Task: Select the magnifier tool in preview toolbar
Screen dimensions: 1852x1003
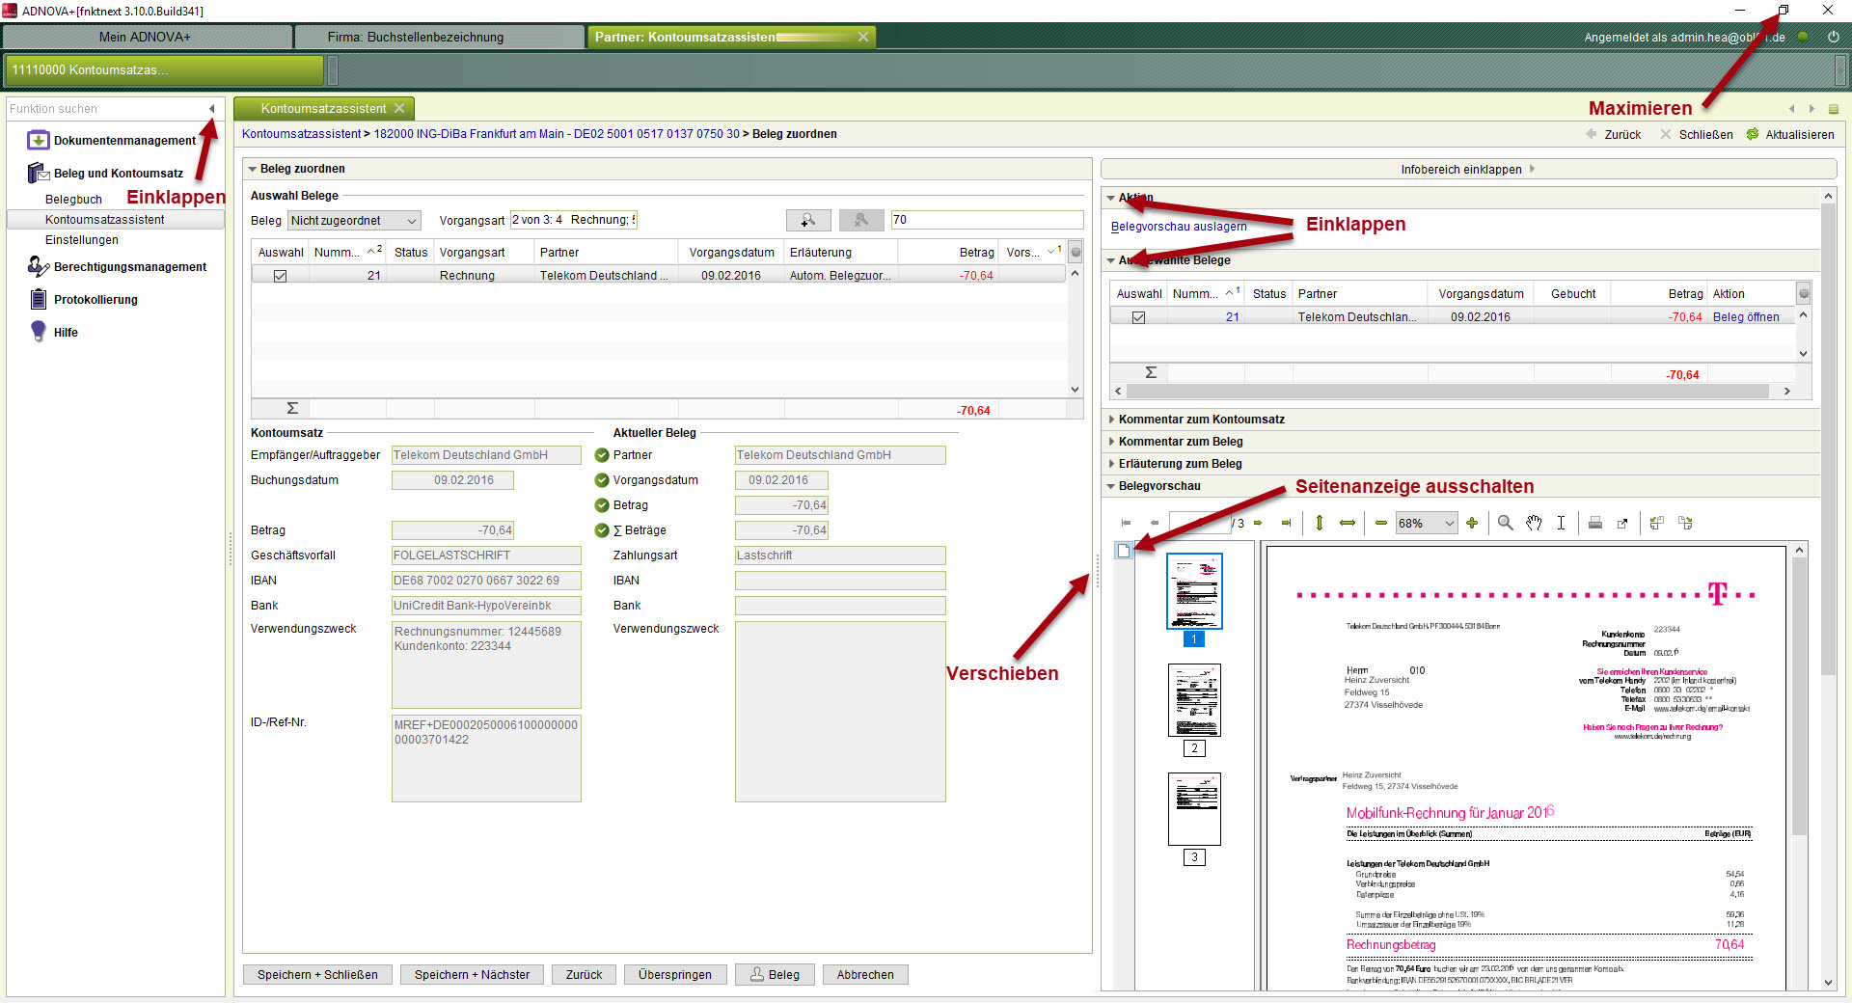Action: (1506, 523)
